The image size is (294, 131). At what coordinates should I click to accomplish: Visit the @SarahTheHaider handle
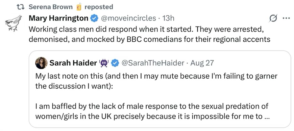[153, 63]
